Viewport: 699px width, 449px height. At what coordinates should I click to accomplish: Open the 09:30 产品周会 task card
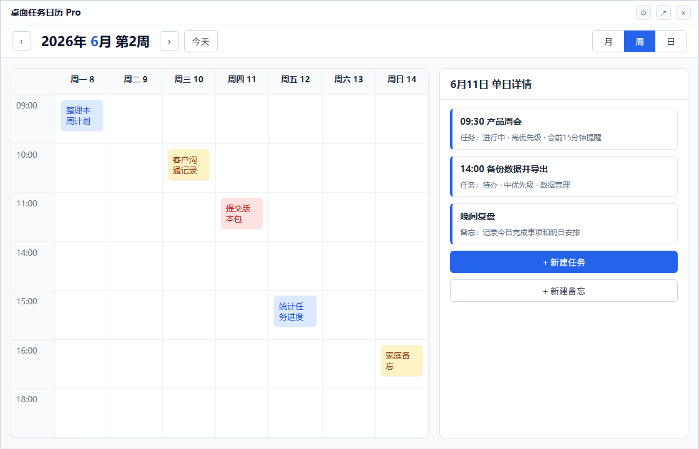564,129
